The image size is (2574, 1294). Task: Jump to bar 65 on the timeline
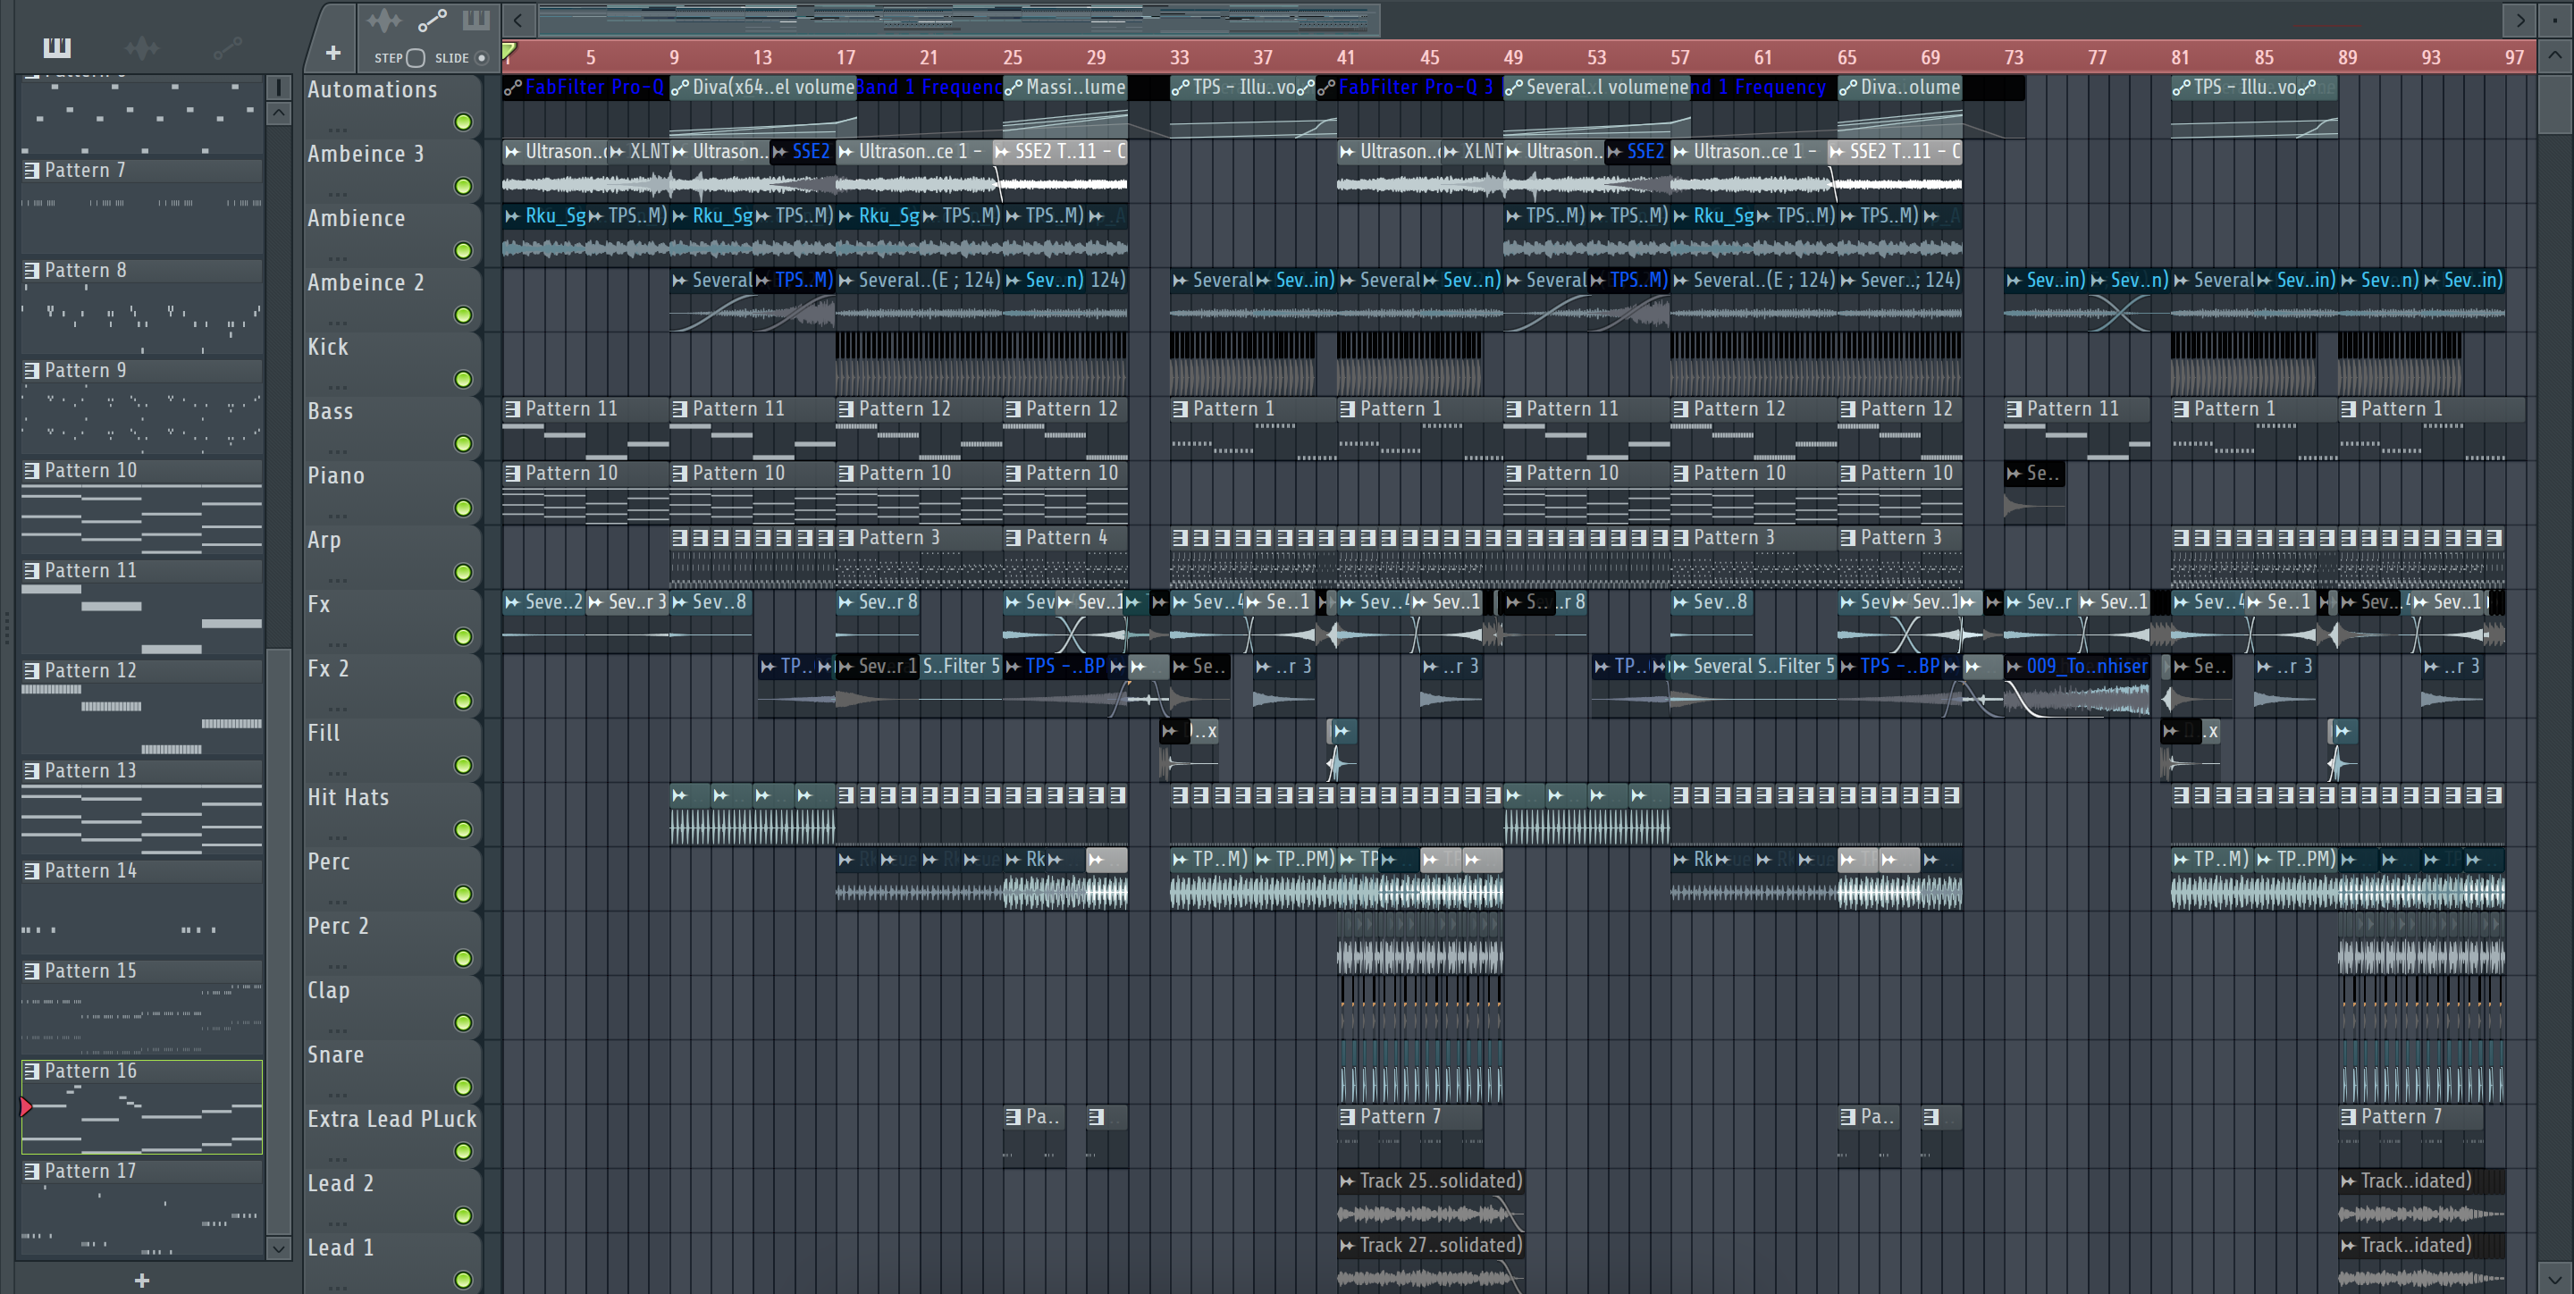click(x=1846, y=58)
